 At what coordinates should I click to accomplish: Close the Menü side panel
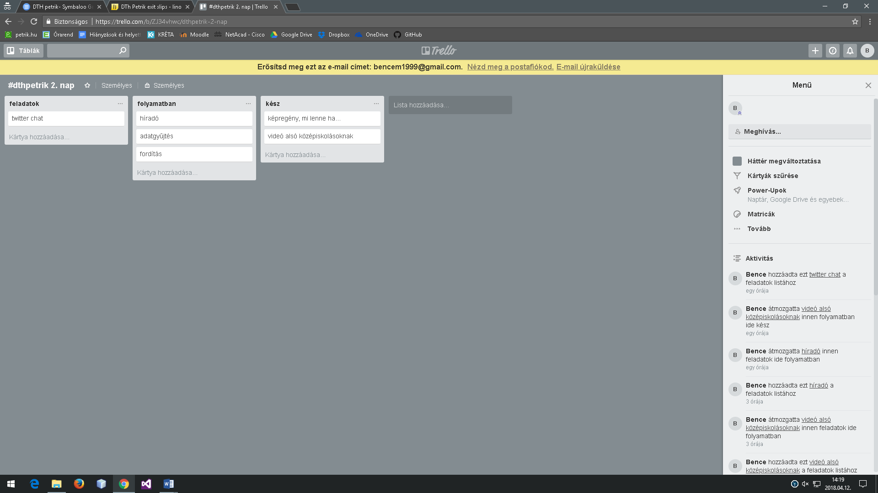pyautogui.click(x=868, y=85)
